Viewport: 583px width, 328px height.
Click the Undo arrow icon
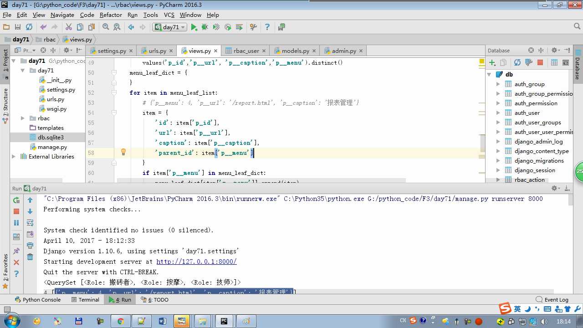click(43, 27)
